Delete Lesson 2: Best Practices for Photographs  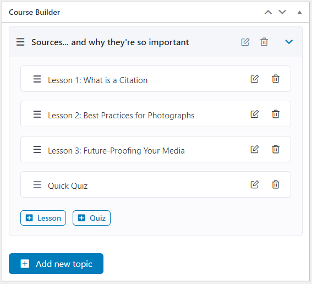(276, 114)
